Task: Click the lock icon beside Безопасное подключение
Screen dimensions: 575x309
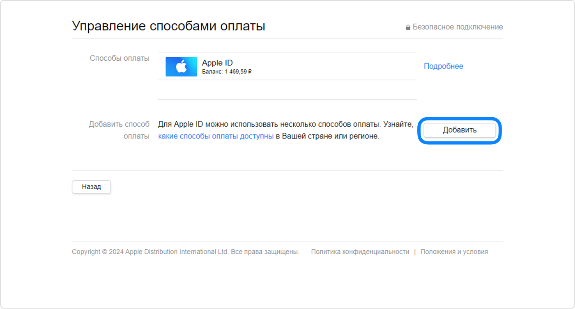Action: (x=408, y=27)
